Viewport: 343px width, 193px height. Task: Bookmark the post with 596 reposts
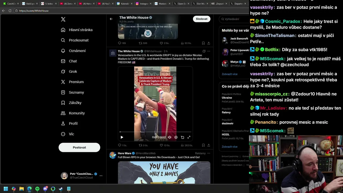(203, 43)
